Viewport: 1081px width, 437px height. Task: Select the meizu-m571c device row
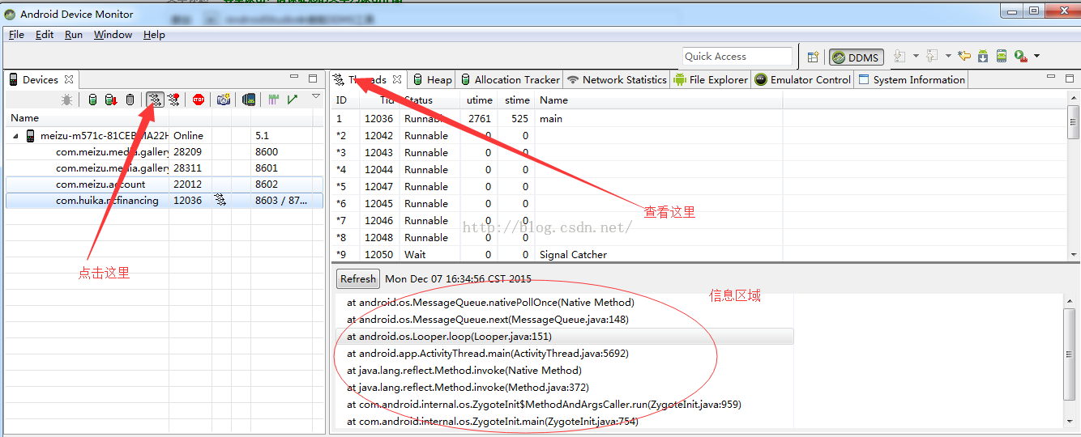click(x=164, y=135)
